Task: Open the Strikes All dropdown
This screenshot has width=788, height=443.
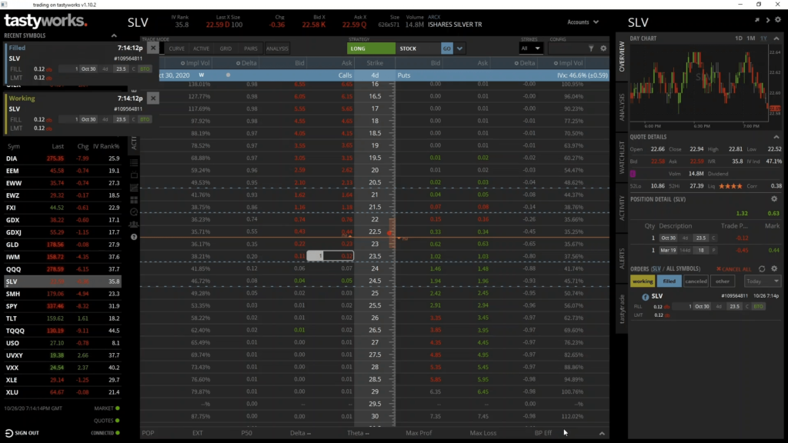Action: pyautogui.click(x=529, y=48)
